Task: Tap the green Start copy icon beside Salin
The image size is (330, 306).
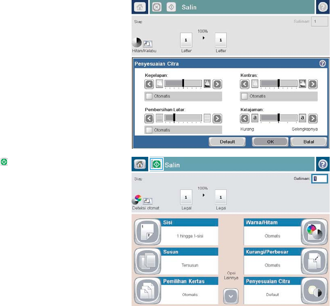Action: 157,164
